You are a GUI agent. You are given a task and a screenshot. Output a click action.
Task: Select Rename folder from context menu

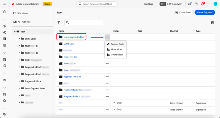point(116,44)
